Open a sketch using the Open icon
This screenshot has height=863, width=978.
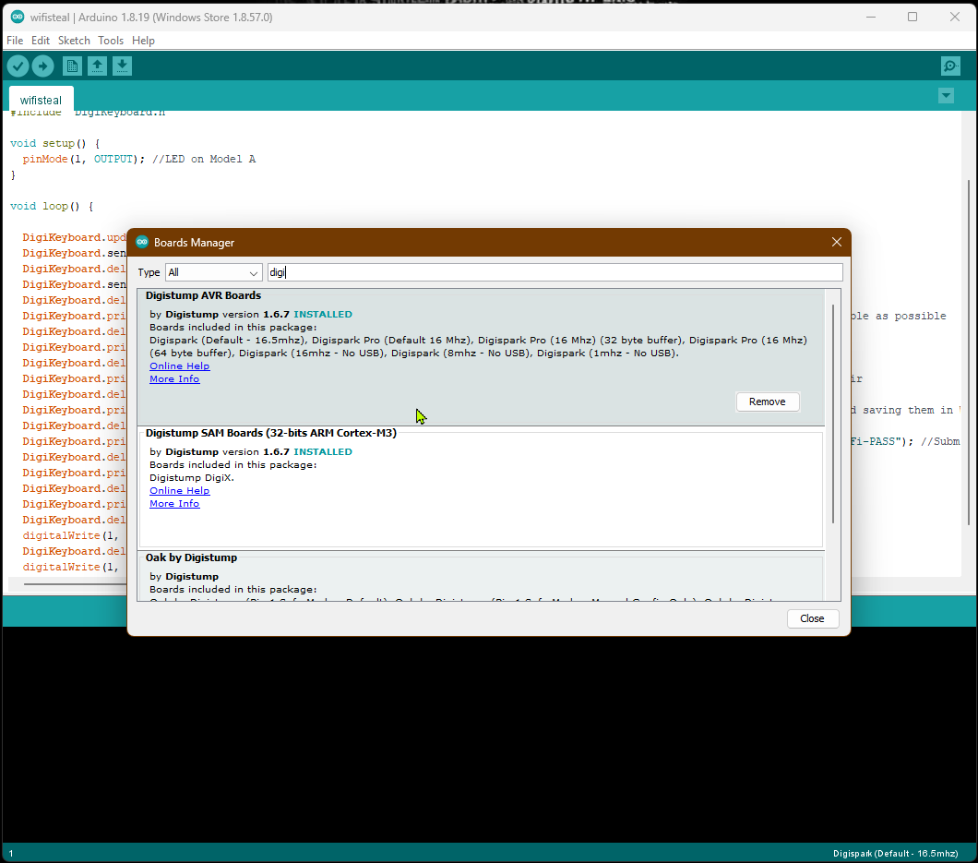click(97, 66)
